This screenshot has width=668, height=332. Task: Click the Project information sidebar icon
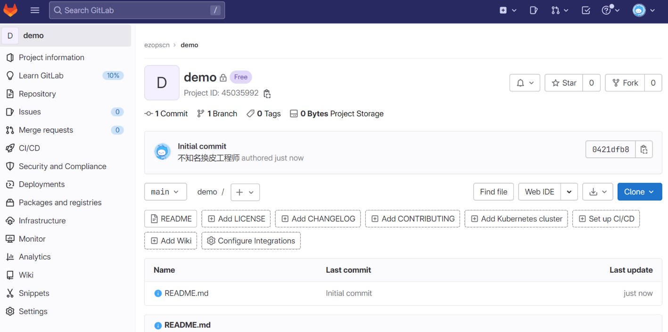point(10,57)
